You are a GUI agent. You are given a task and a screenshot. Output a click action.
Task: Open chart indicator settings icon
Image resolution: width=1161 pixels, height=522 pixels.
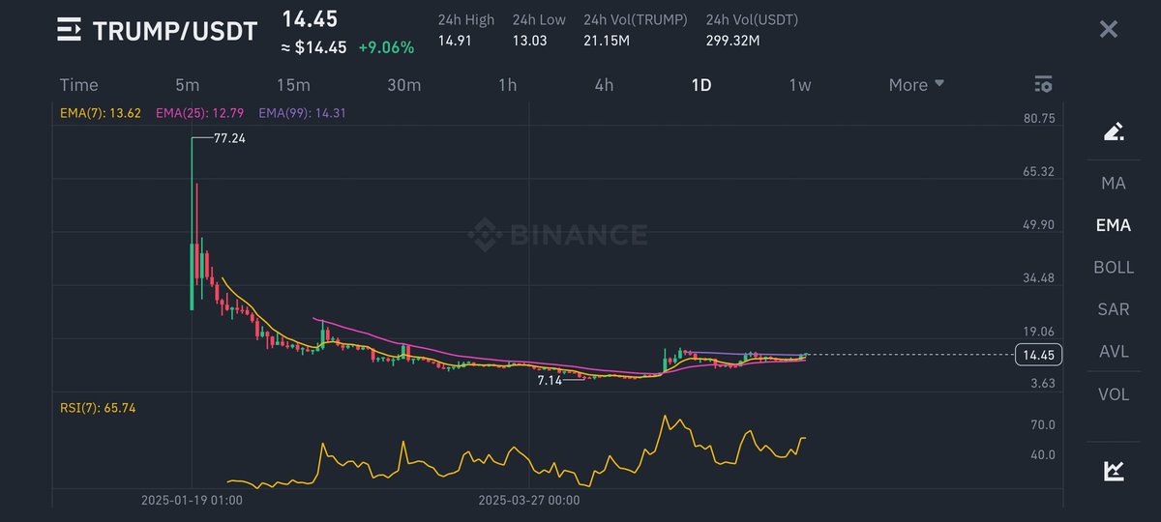[x=1043, y=84]
